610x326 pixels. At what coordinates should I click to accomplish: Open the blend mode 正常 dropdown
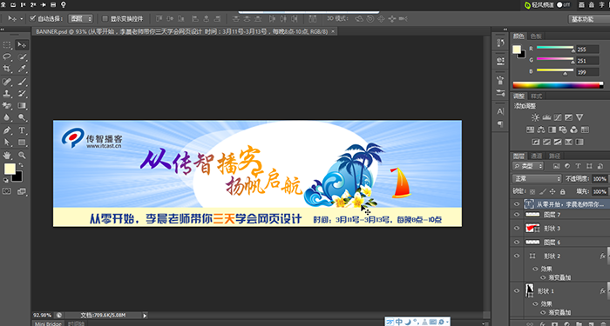click(x=537, y=179)
